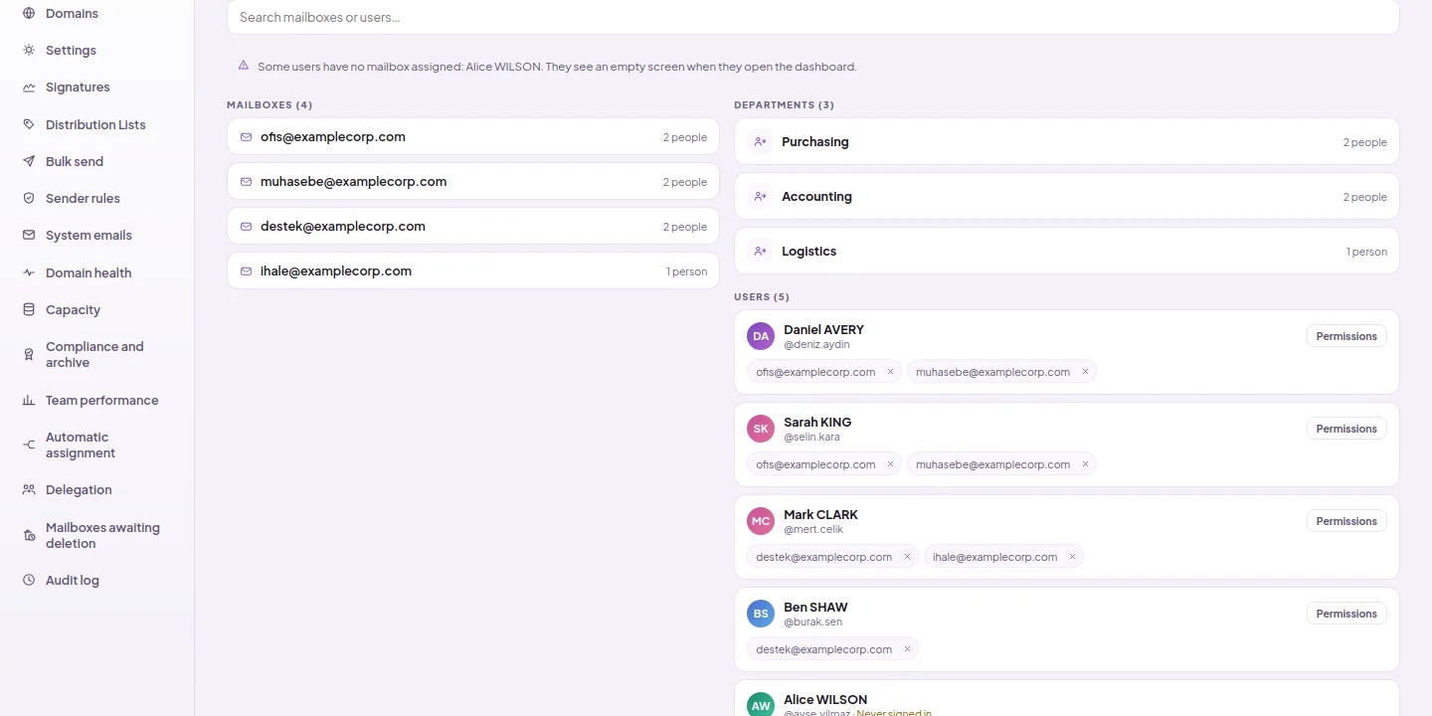
Task: Click the Delegation people icon
Action: coord(29,490)
